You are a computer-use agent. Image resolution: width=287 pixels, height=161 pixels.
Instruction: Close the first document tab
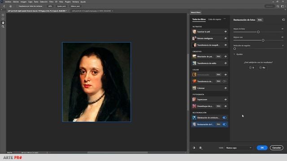pyautogui.click(x=68, y=11)
